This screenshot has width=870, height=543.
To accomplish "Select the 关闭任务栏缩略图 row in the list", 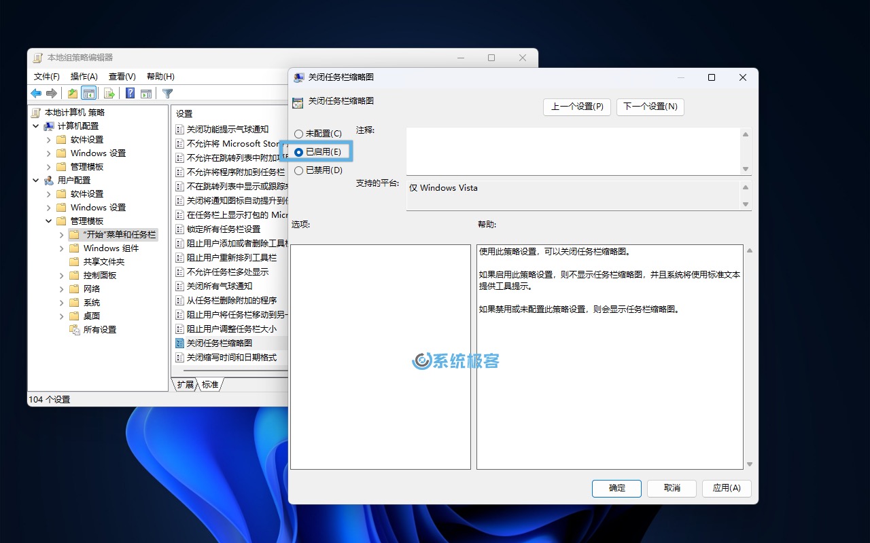I will [231, 343].
